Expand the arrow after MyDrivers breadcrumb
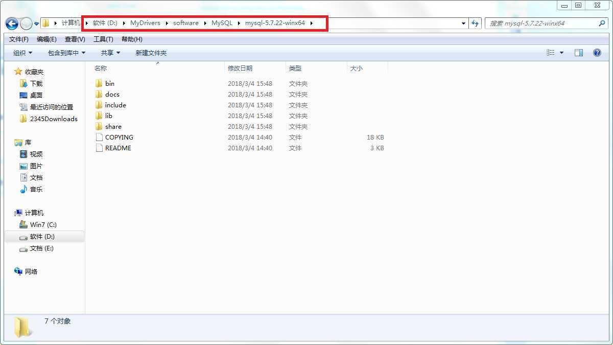The height and width of the screenshot is (345, 613). click(167, 23)
